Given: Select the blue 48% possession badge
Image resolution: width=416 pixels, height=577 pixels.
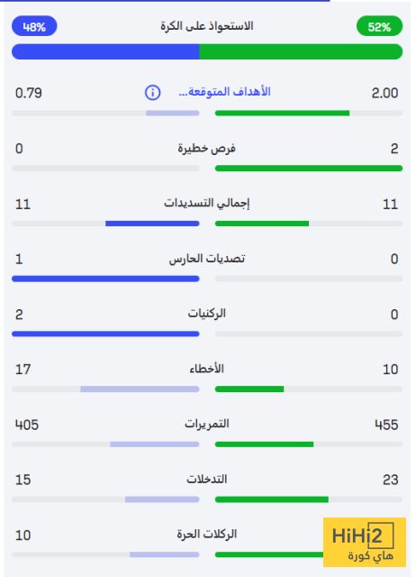Looking at the screenshot, I should pyautogui.click(x=34, y=26).
